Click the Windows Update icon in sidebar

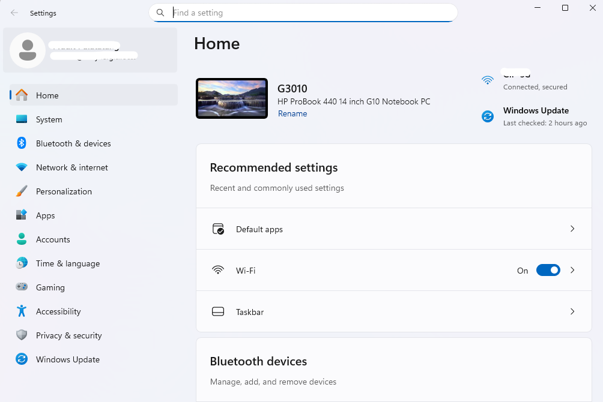(x=22, y=359)
